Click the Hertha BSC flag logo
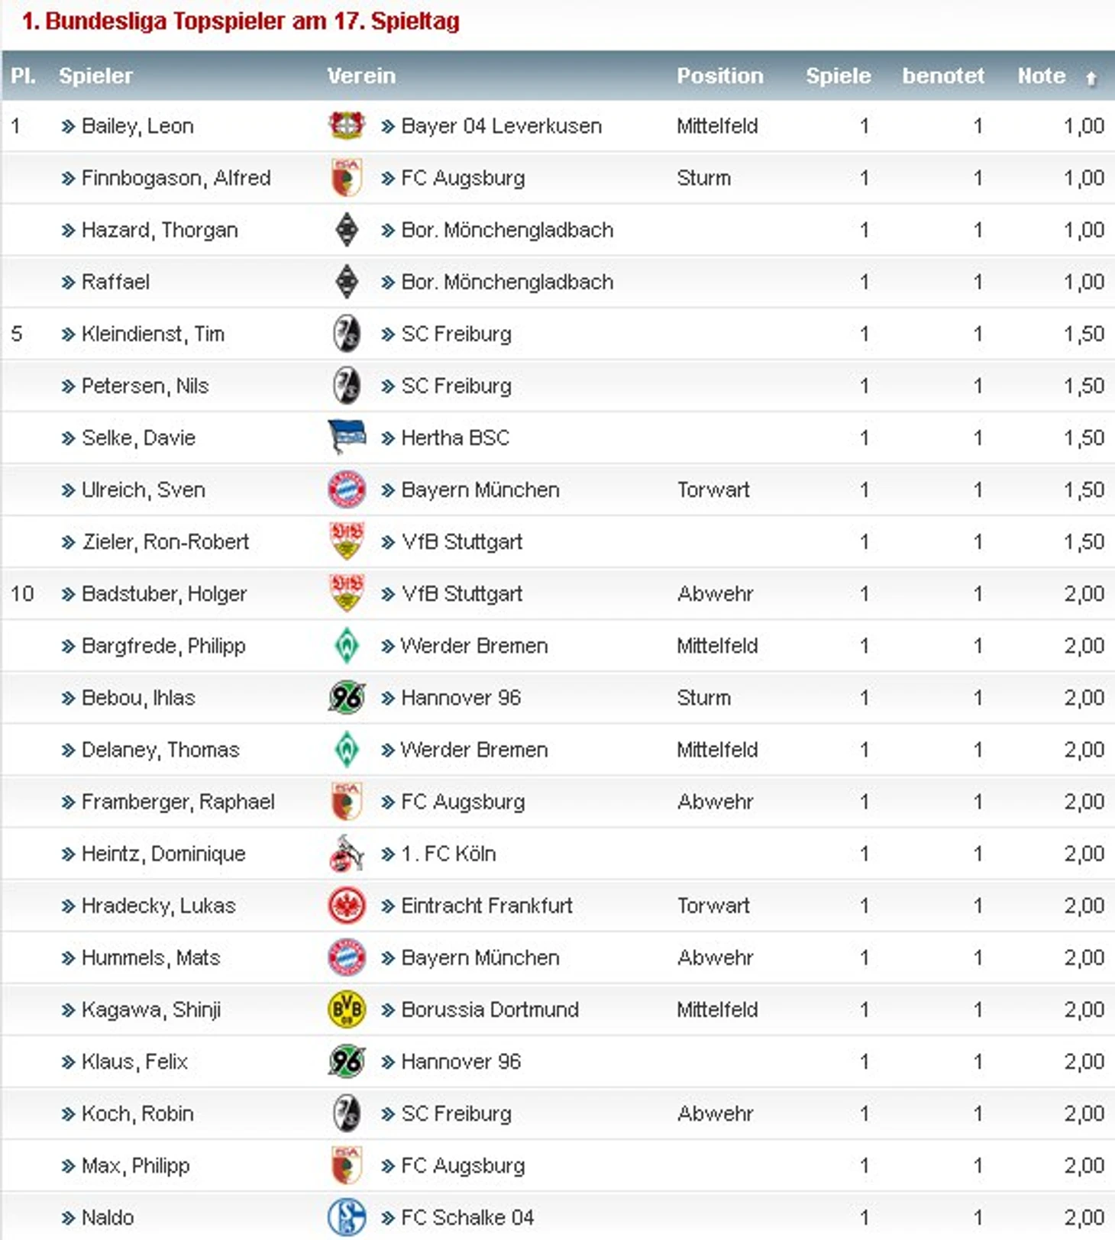This screenshot has height=1240, width=1115. pos(346,437)
